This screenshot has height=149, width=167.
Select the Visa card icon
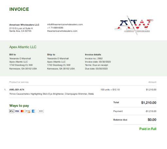pos(17,111)
